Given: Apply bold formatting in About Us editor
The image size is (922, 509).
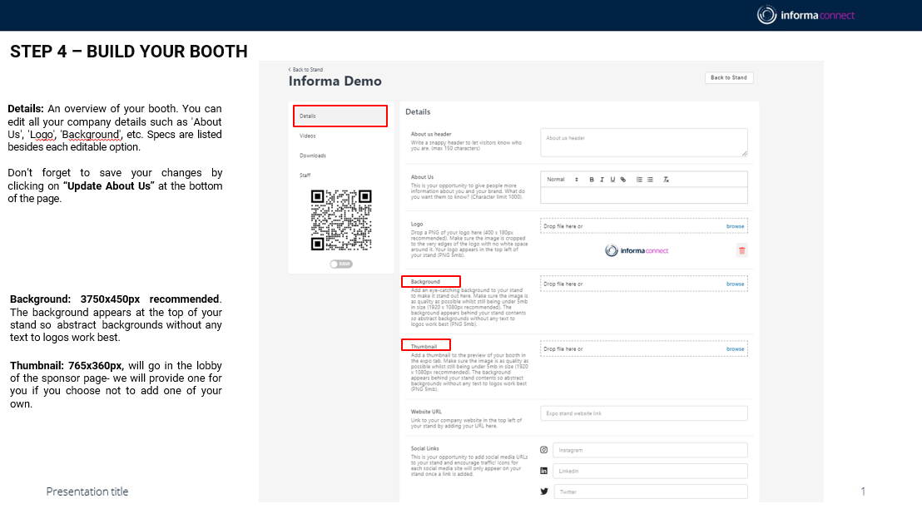Looking at the screenshot, I should pos(592,180).
